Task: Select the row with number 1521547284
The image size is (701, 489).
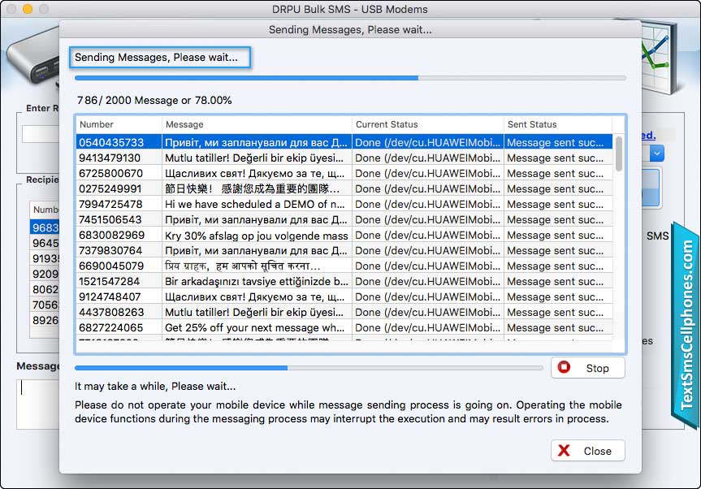Action: [344, 281]
